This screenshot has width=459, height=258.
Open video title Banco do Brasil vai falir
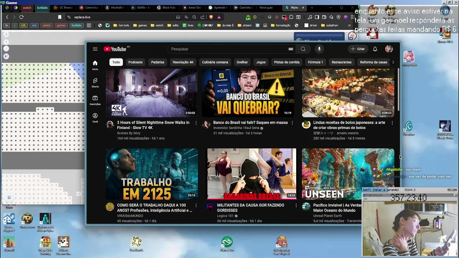[250, 123]
